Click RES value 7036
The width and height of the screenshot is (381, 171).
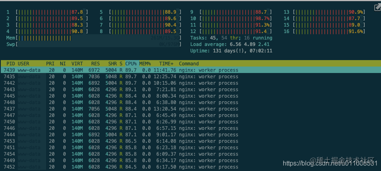(94, 77)
